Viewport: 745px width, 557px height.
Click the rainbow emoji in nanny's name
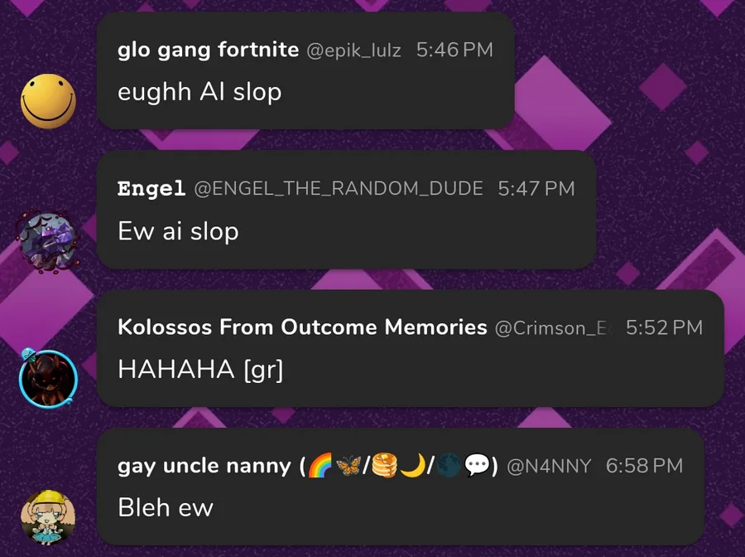coord(320,466)
